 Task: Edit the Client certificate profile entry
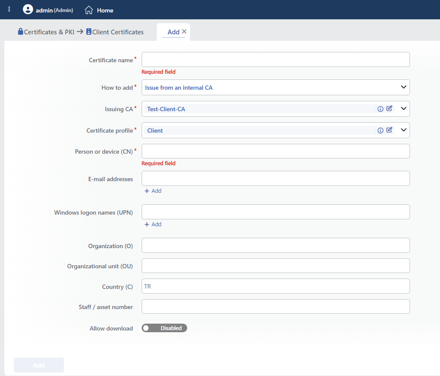coord(389,130)
